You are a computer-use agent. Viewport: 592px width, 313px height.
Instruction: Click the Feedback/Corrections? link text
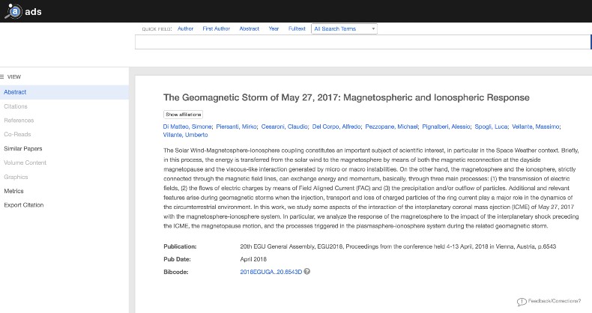click(x=555, y=301)
